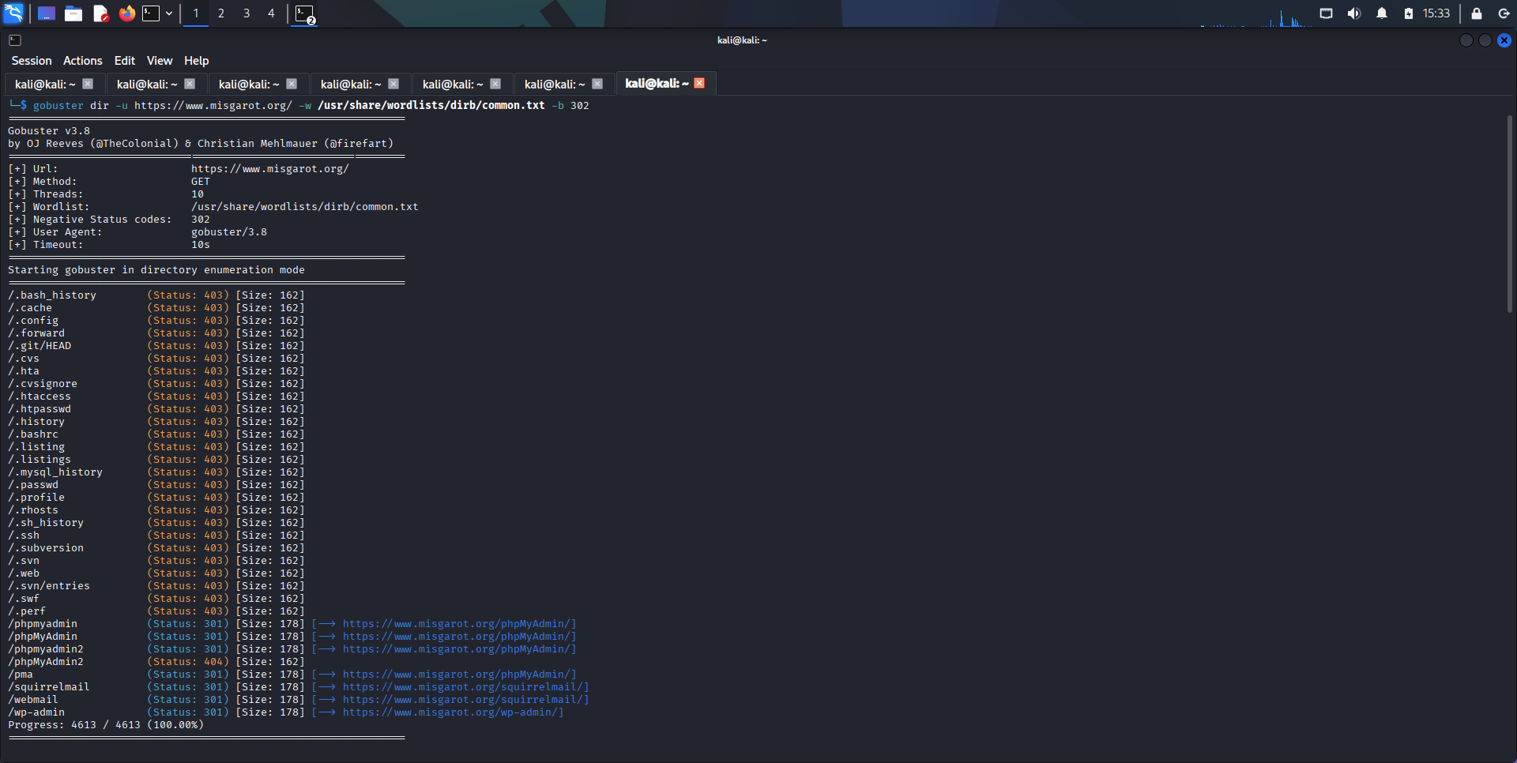Viewport: 1517px width, 763px height.
Task: Close the second kali@kali terminal tab
Action: coord(190,84)
